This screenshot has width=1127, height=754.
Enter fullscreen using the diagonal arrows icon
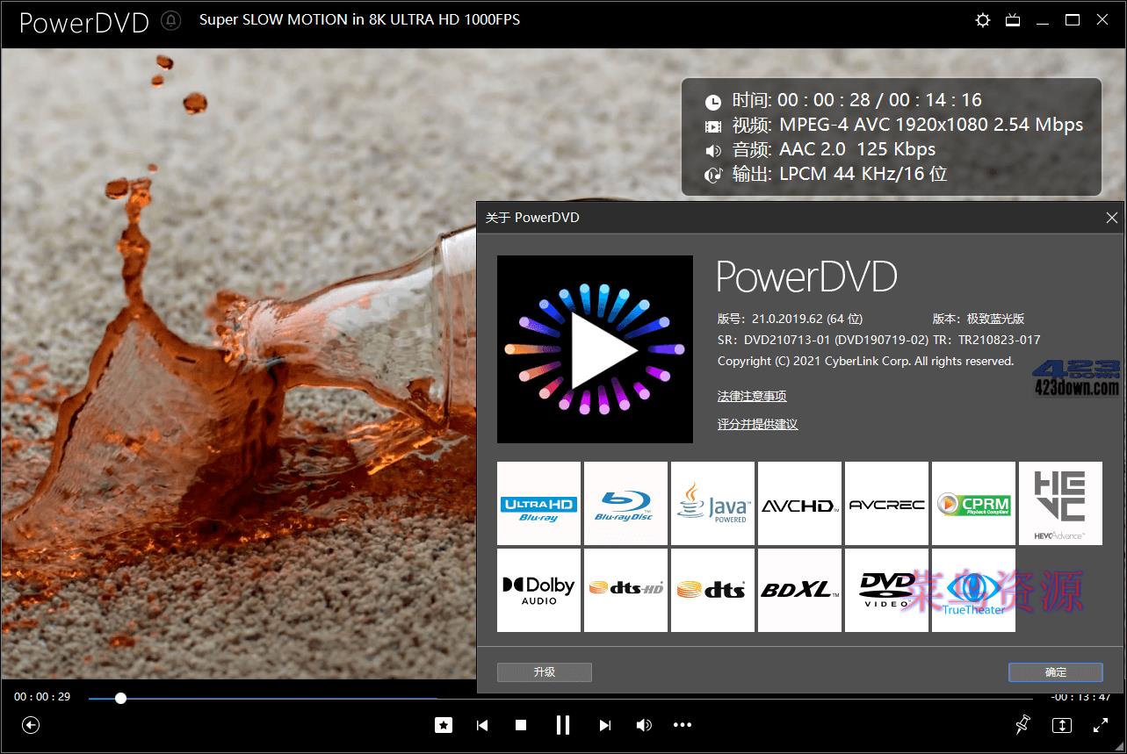1101,725
